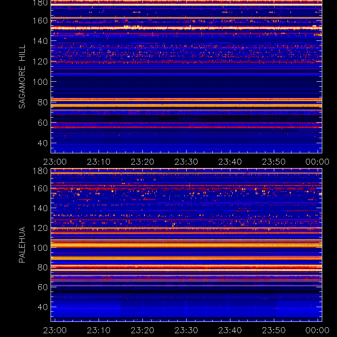
Task: Select the 100 label on the Sagamore Hill axis
Action: [x=40, y=82]
